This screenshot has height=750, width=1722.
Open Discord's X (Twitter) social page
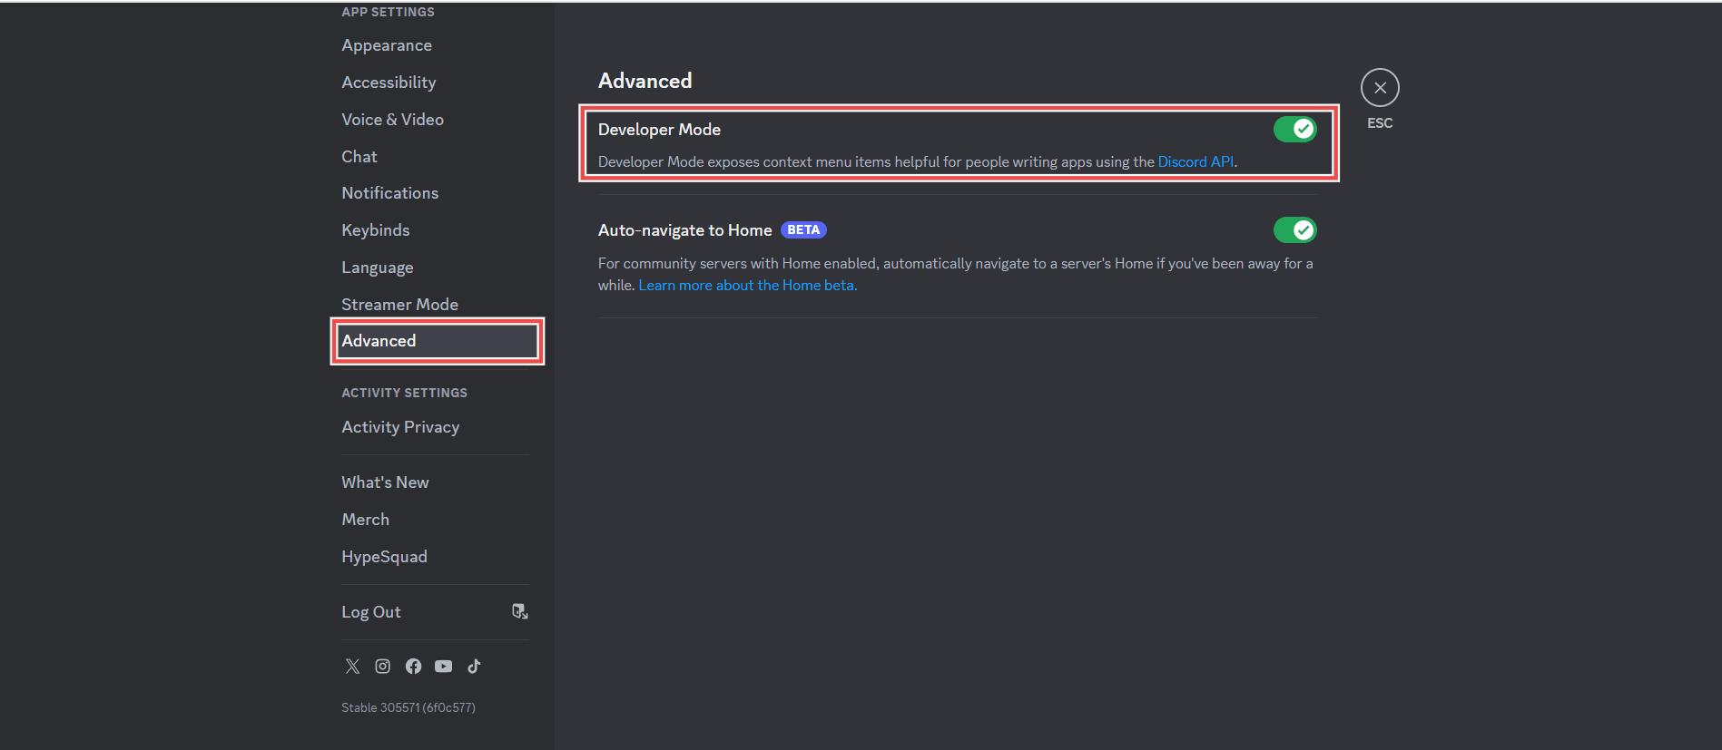[352, 666]
